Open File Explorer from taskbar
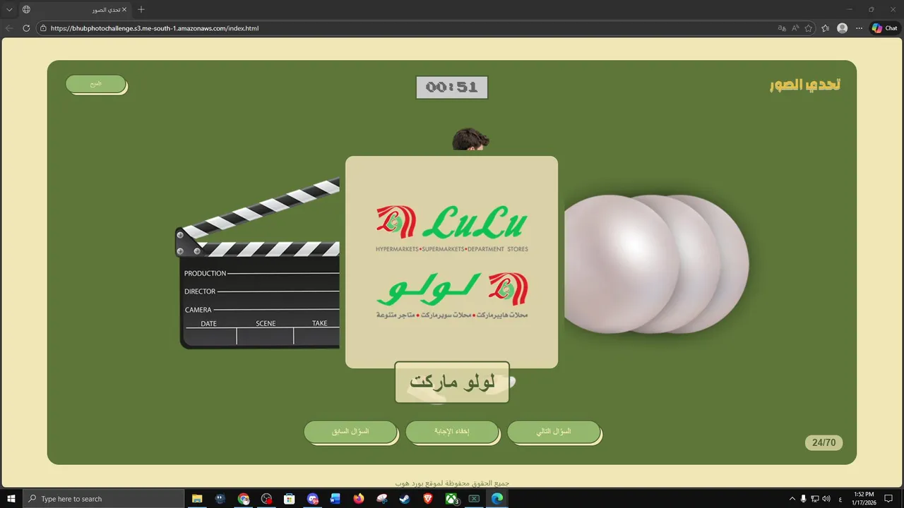904x508 pixels. pyautogui.click(x=197, y=499)
